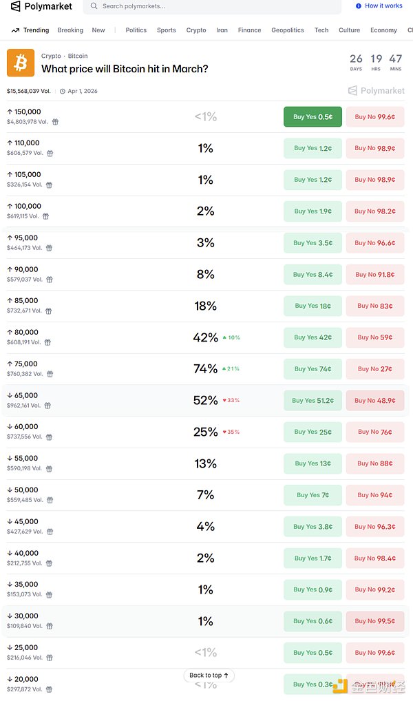Click the gift icon under 65,000
Viewport: 413px width, 701px height.
point(49,406)
